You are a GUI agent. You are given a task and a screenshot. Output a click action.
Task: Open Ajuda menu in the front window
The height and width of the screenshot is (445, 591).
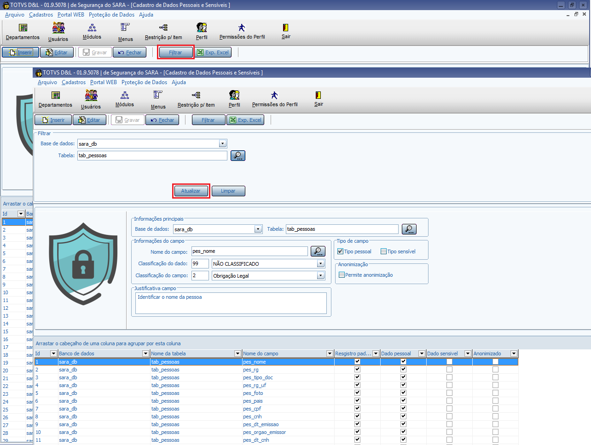(179, 82)
